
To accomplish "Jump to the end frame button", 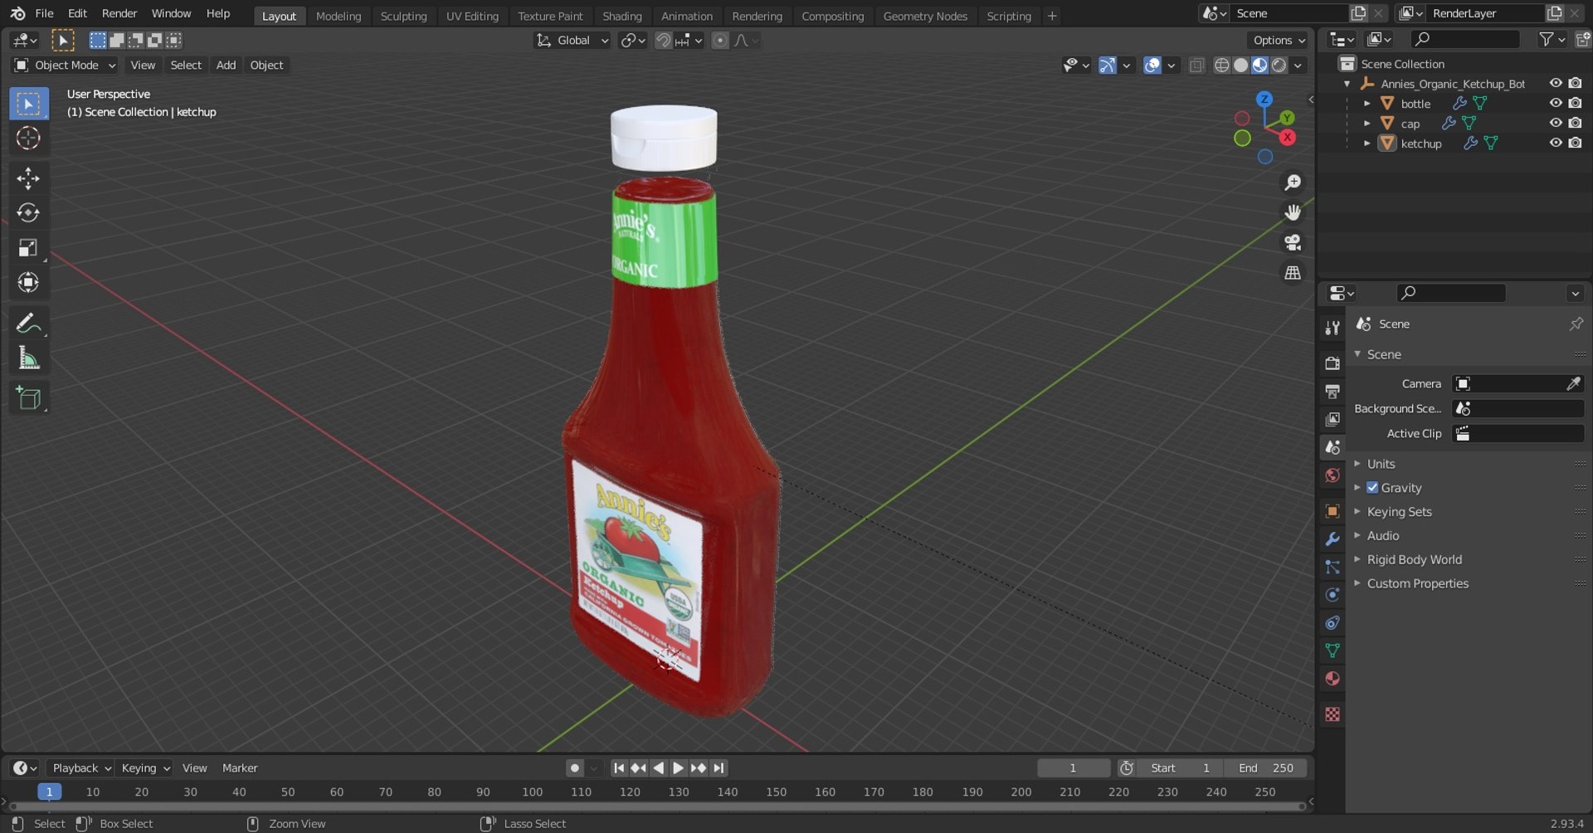I will click(719, 768).
